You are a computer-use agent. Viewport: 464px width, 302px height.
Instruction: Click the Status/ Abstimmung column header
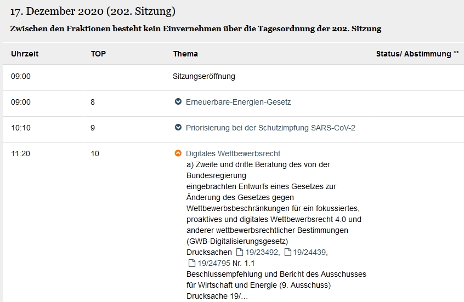[x=417, y=54]
